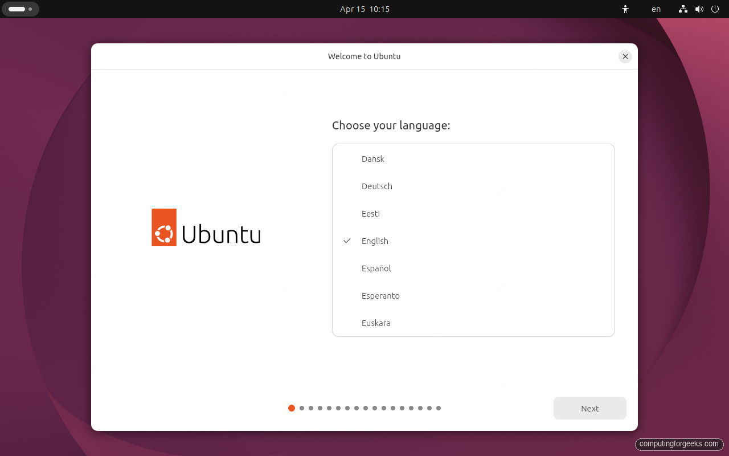This screenshot has width=729, height=456.
Task: Select Dansk from the language list
Action: [x=373, y=159]
